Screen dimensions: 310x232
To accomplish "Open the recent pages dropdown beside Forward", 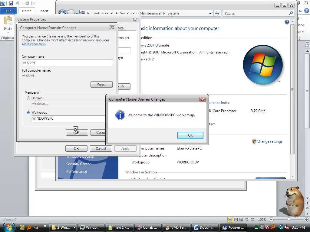I will pyautogui.click(x=77, y=13).
